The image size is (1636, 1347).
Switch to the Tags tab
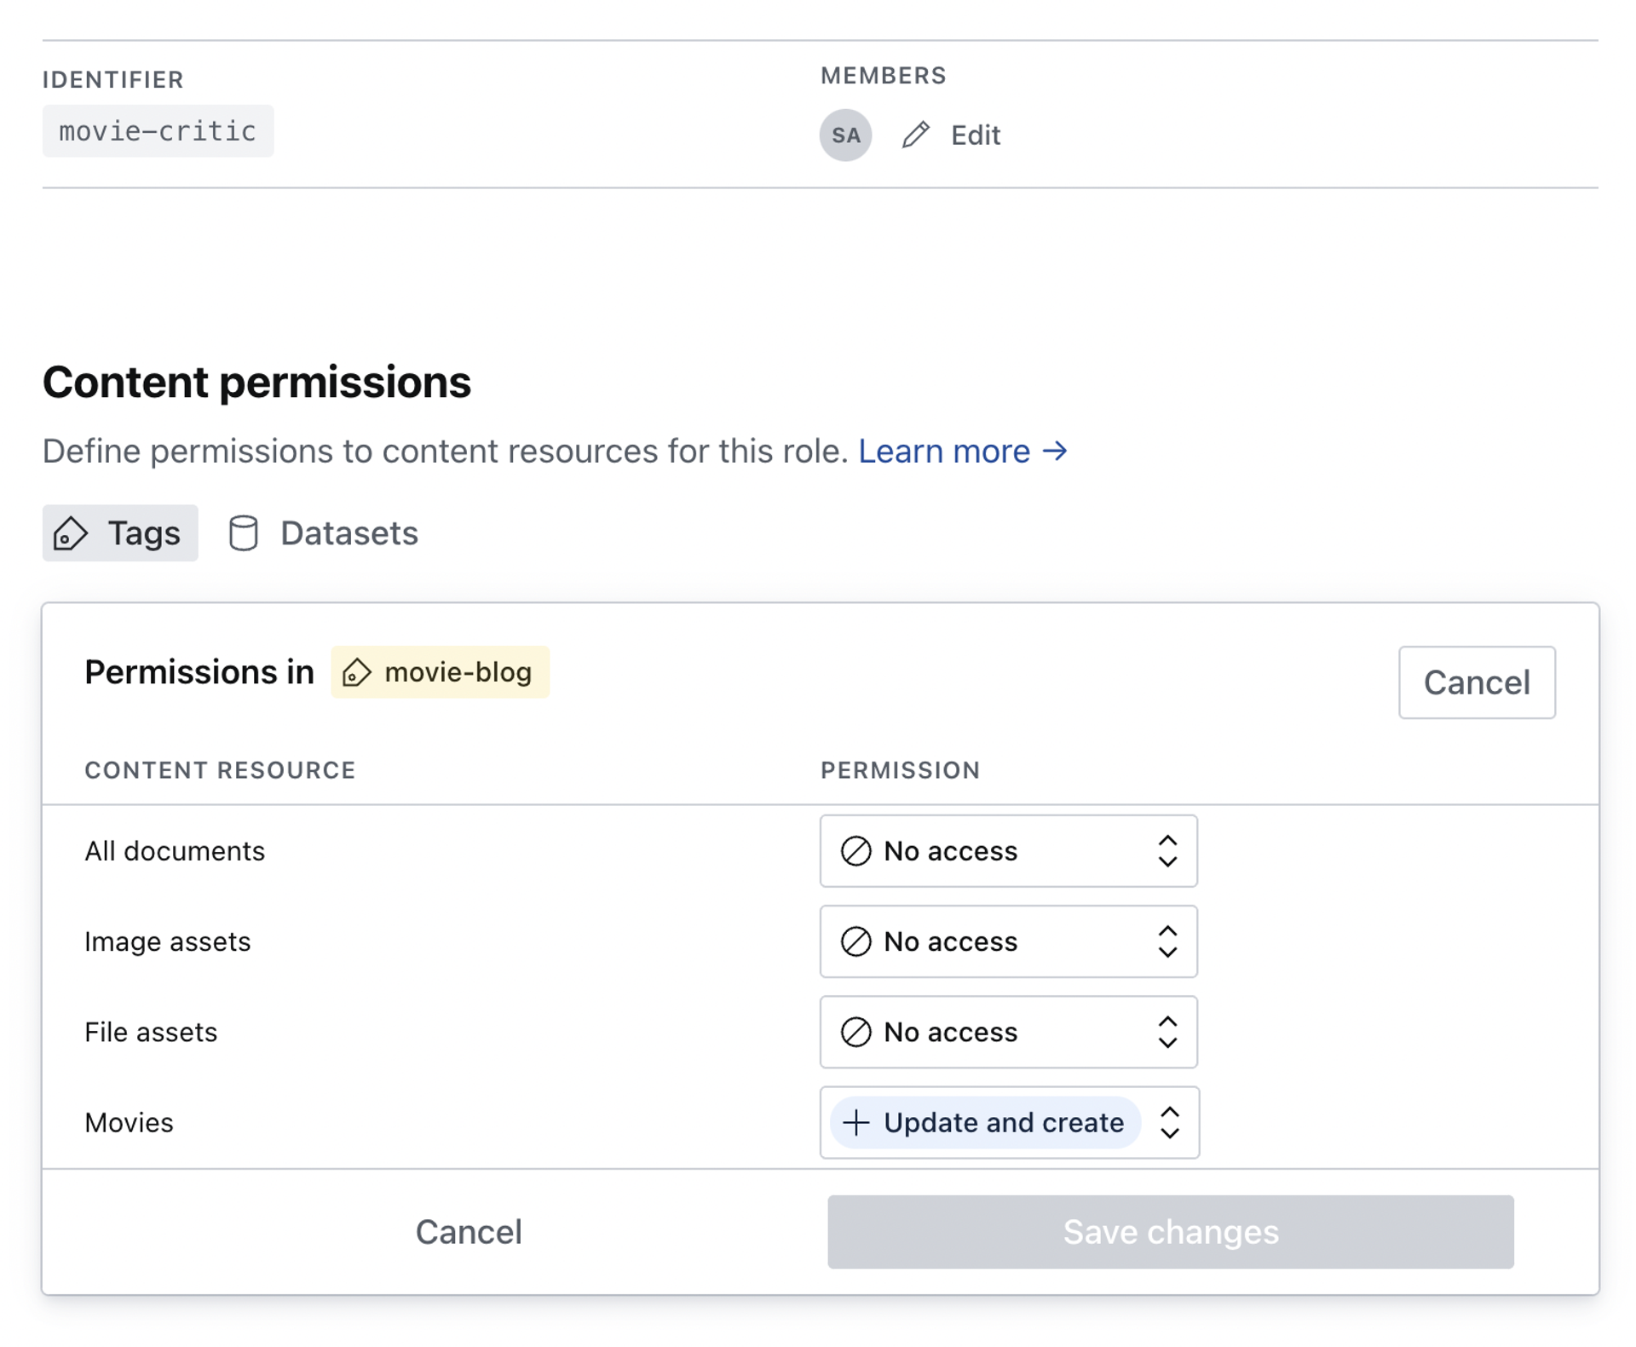tap(120, 533)
